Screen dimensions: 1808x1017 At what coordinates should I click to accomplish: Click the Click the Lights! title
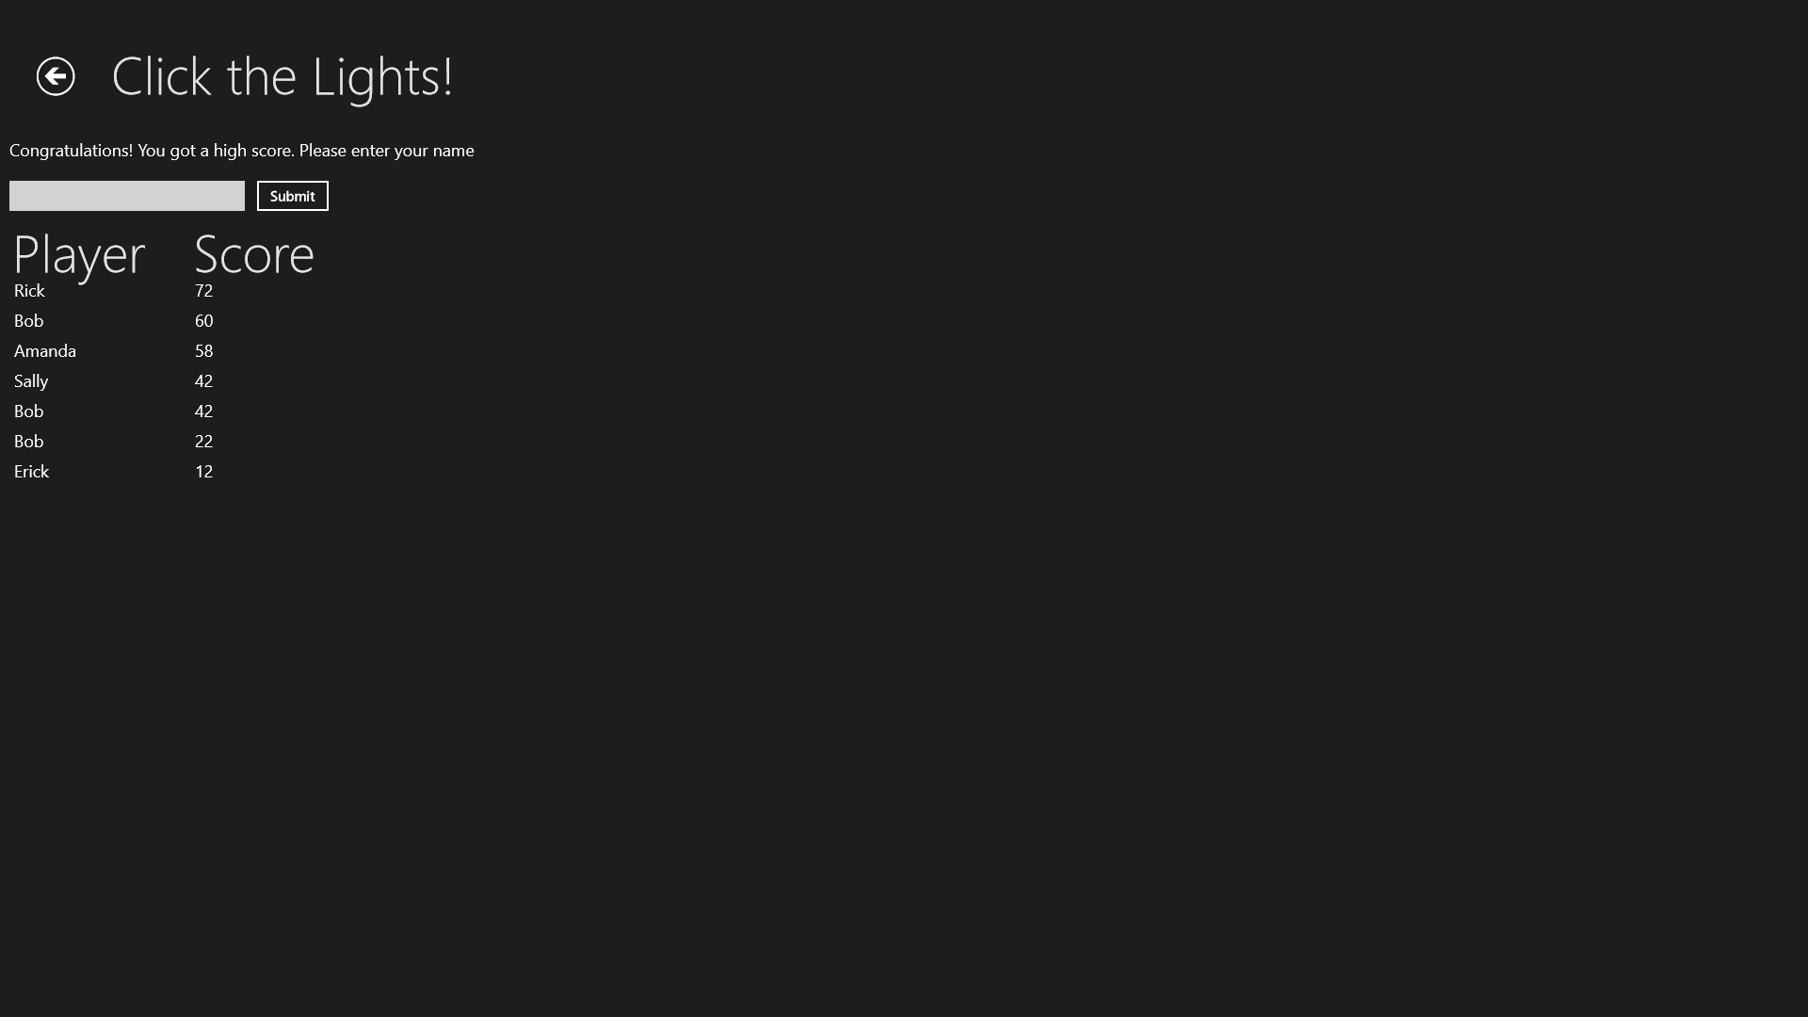(x=282, y=76)
